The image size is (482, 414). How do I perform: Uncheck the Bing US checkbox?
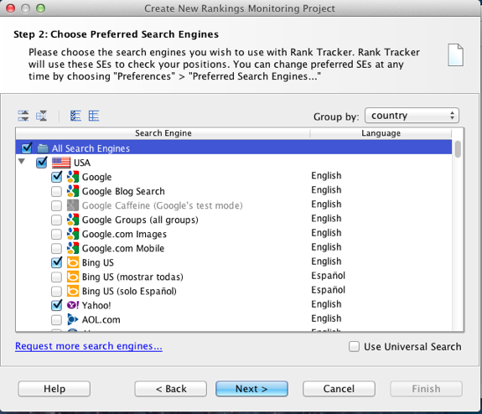(56, 262)
